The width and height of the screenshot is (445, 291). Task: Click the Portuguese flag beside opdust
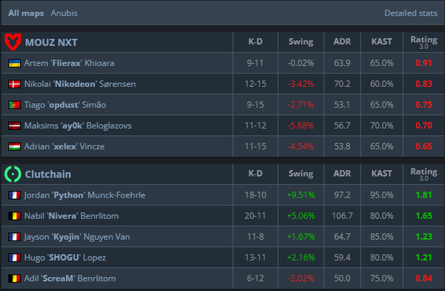coord(15,105)
